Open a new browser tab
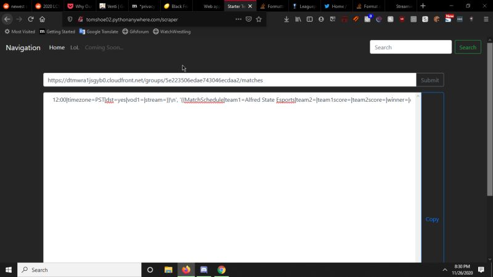 (423, 6)
